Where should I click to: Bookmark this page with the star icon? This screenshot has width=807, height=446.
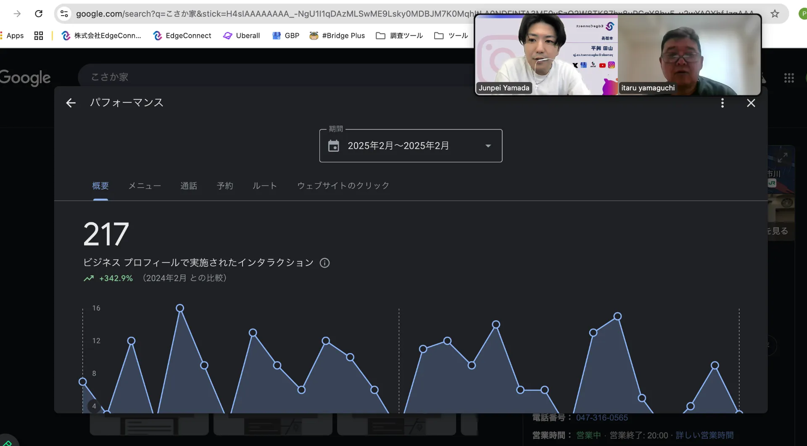click(775, 14)
